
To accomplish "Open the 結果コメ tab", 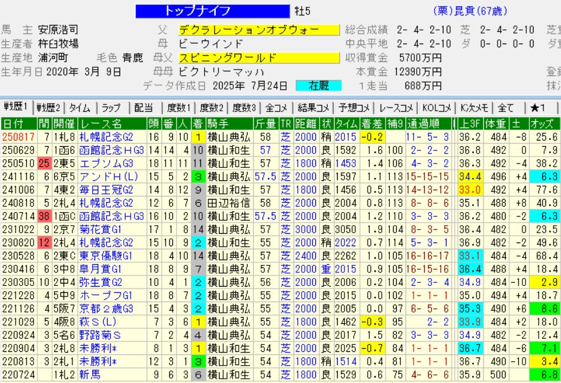I will (313, 108).
